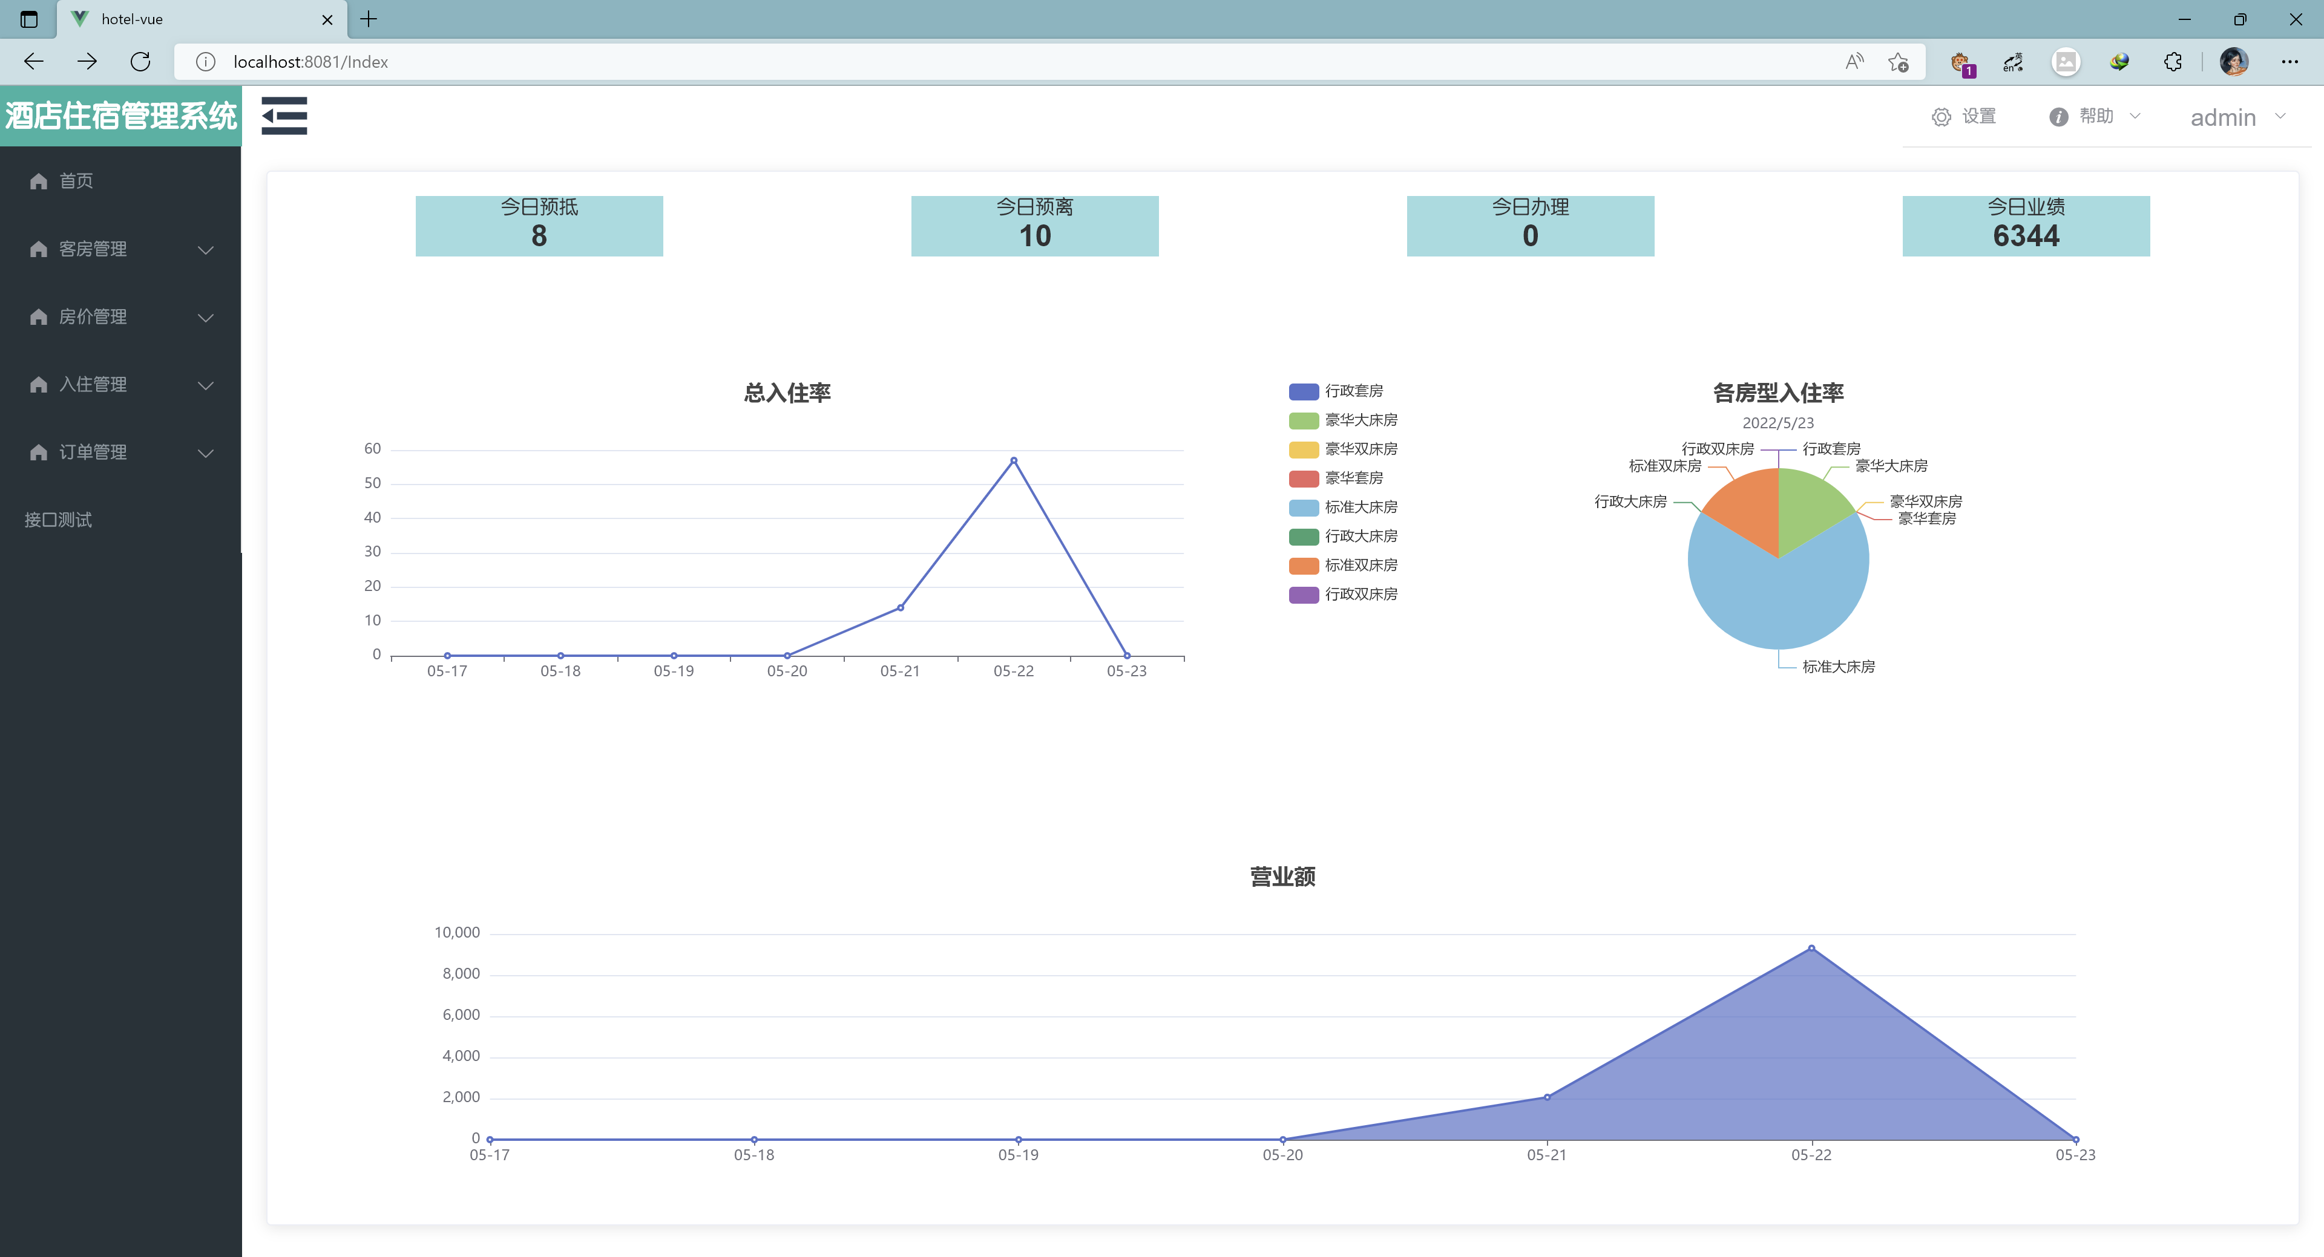Screen dimensions: 2324x1257
Task: Click the admin username in header
Action: (x=2222, y=117)
